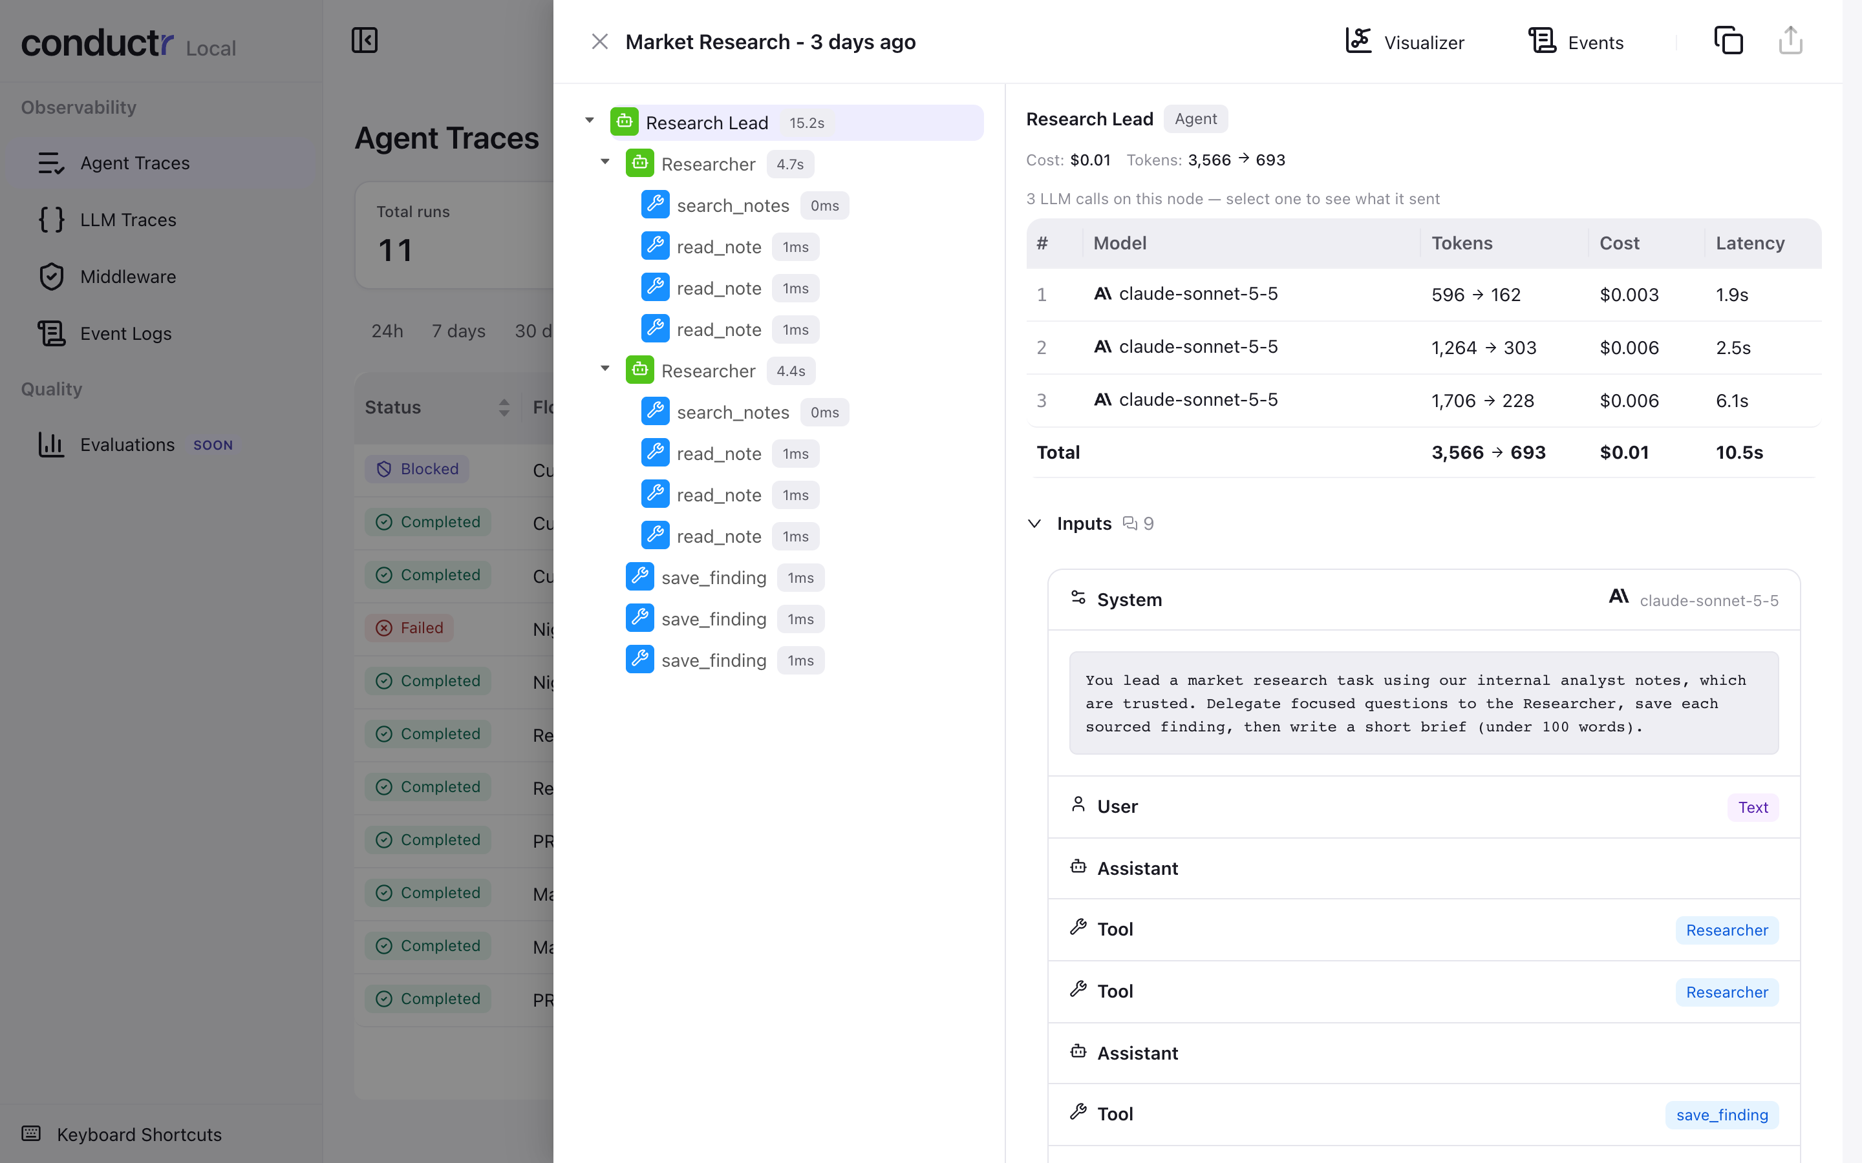
Task: Collapse the sidebar with the panel icon
Action: pos(364,40)
